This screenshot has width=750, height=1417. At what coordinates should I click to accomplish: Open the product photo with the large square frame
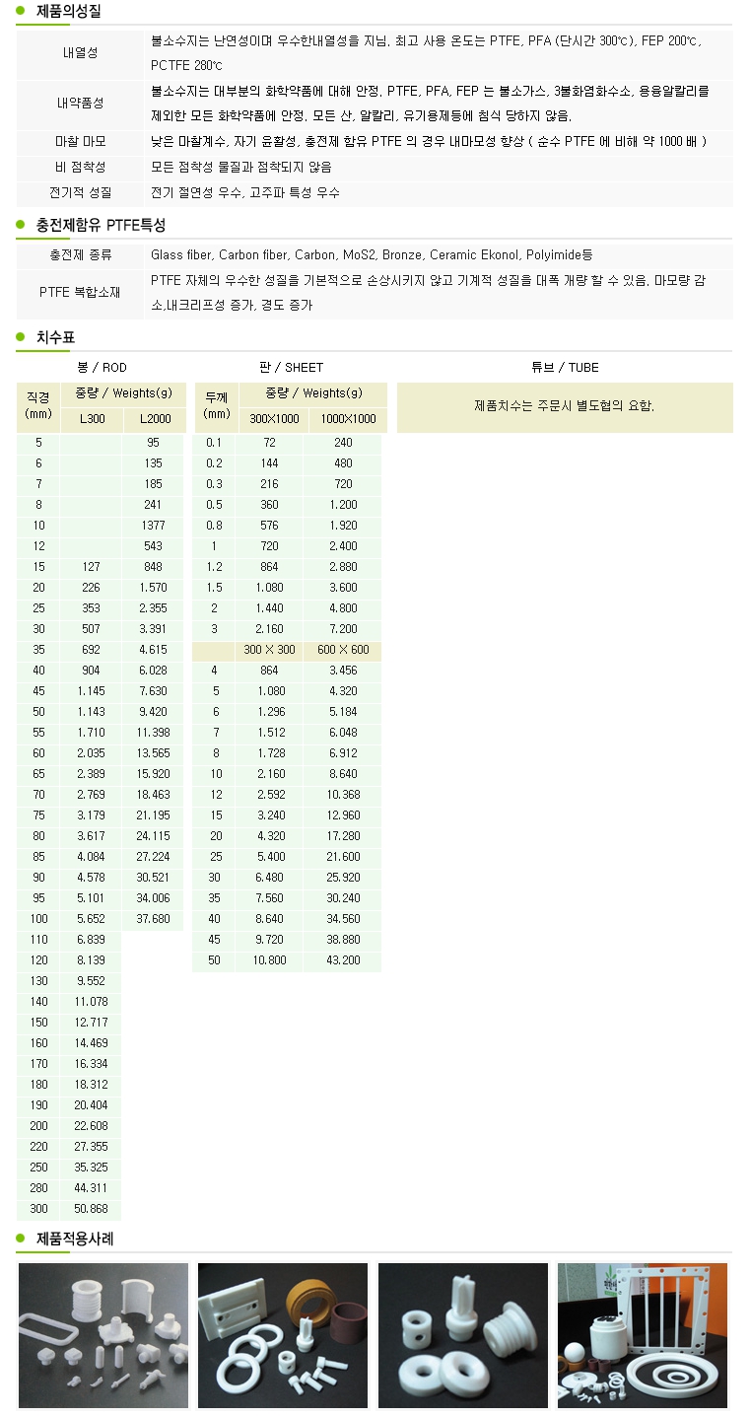tap(642, 1335)
